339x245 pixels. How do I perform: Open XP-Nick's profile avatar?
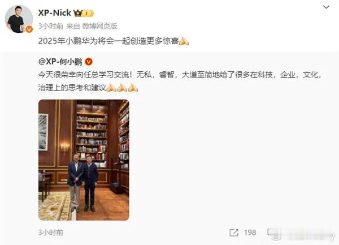[19, 19]
